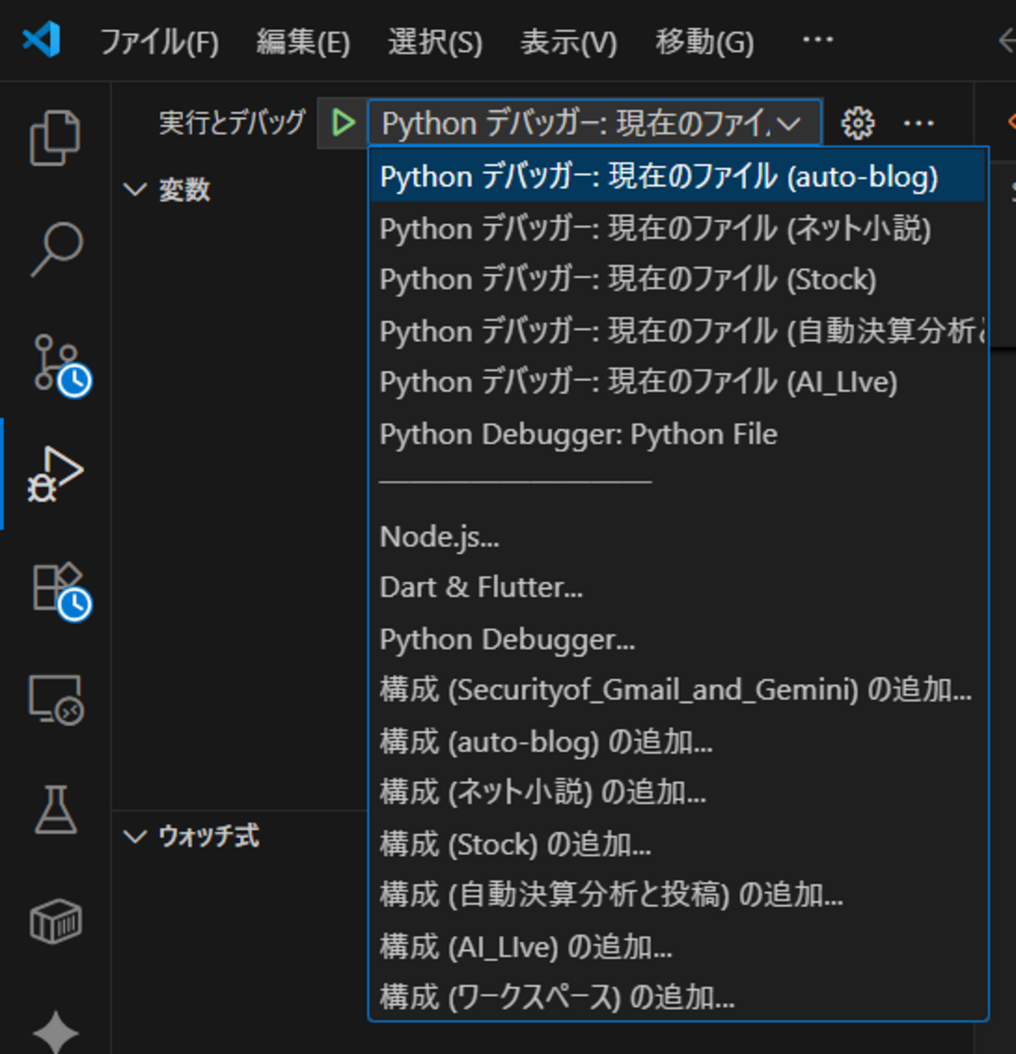Collapse the ウォッチ式 section
1016x1054 pixels.
point(134,837)
